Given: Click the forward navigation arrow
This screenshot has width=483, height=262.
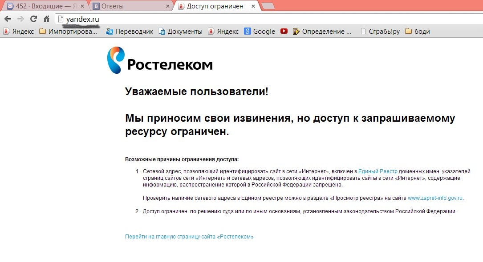Looking at the screenshot, I should tap(20, 19).
